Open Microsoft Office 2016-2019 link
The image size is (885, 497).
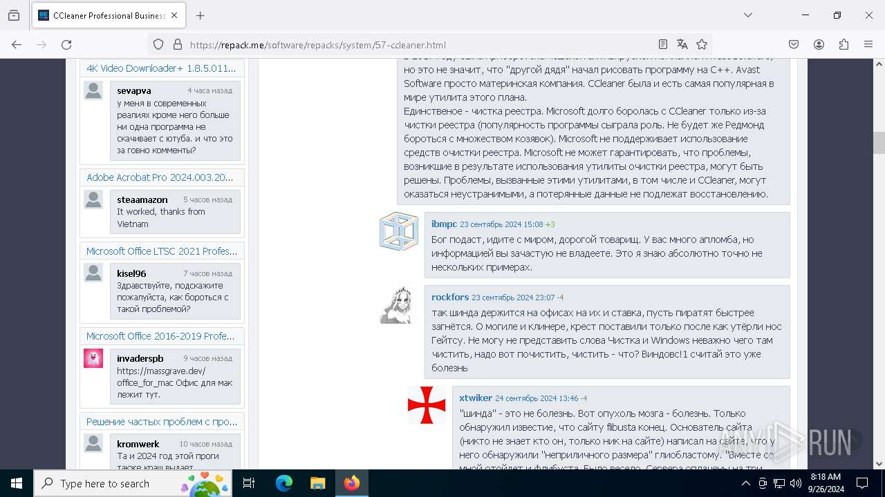point(160,336)
